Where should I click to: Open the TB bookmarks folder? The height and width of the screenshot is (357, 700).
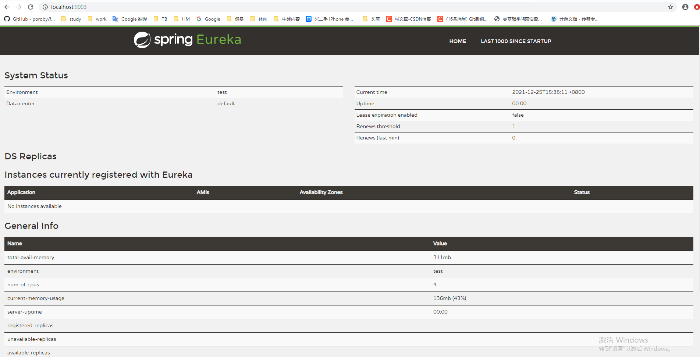pos(160,19)
